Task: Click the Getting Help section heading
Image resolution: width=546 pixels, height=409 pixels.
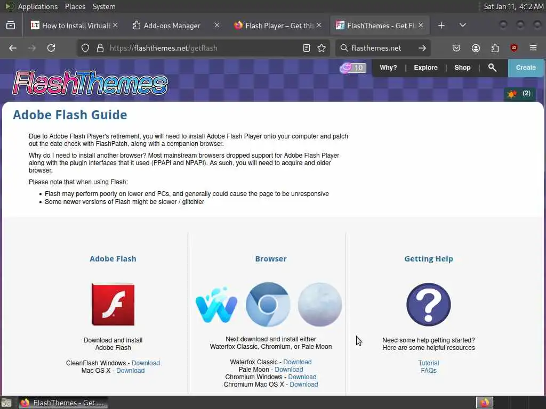Action: pyautogui.click(x=429, y=259)
